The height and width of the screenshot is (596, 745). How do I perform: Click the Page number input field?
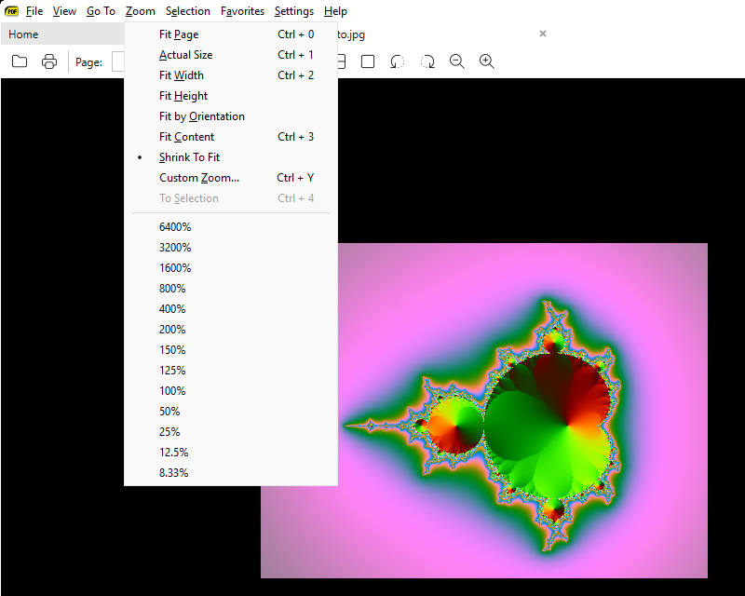click(x=118, y=61)
